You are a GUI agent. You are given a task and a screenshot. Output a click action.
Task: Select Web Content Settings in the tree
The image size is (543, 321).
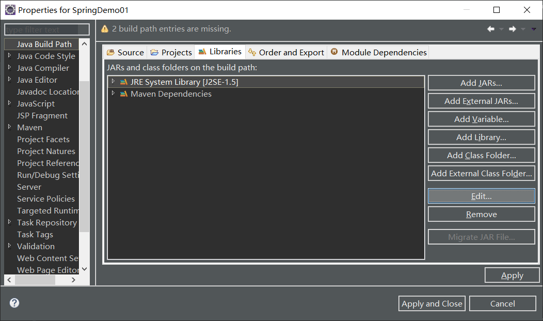point(48,258)
